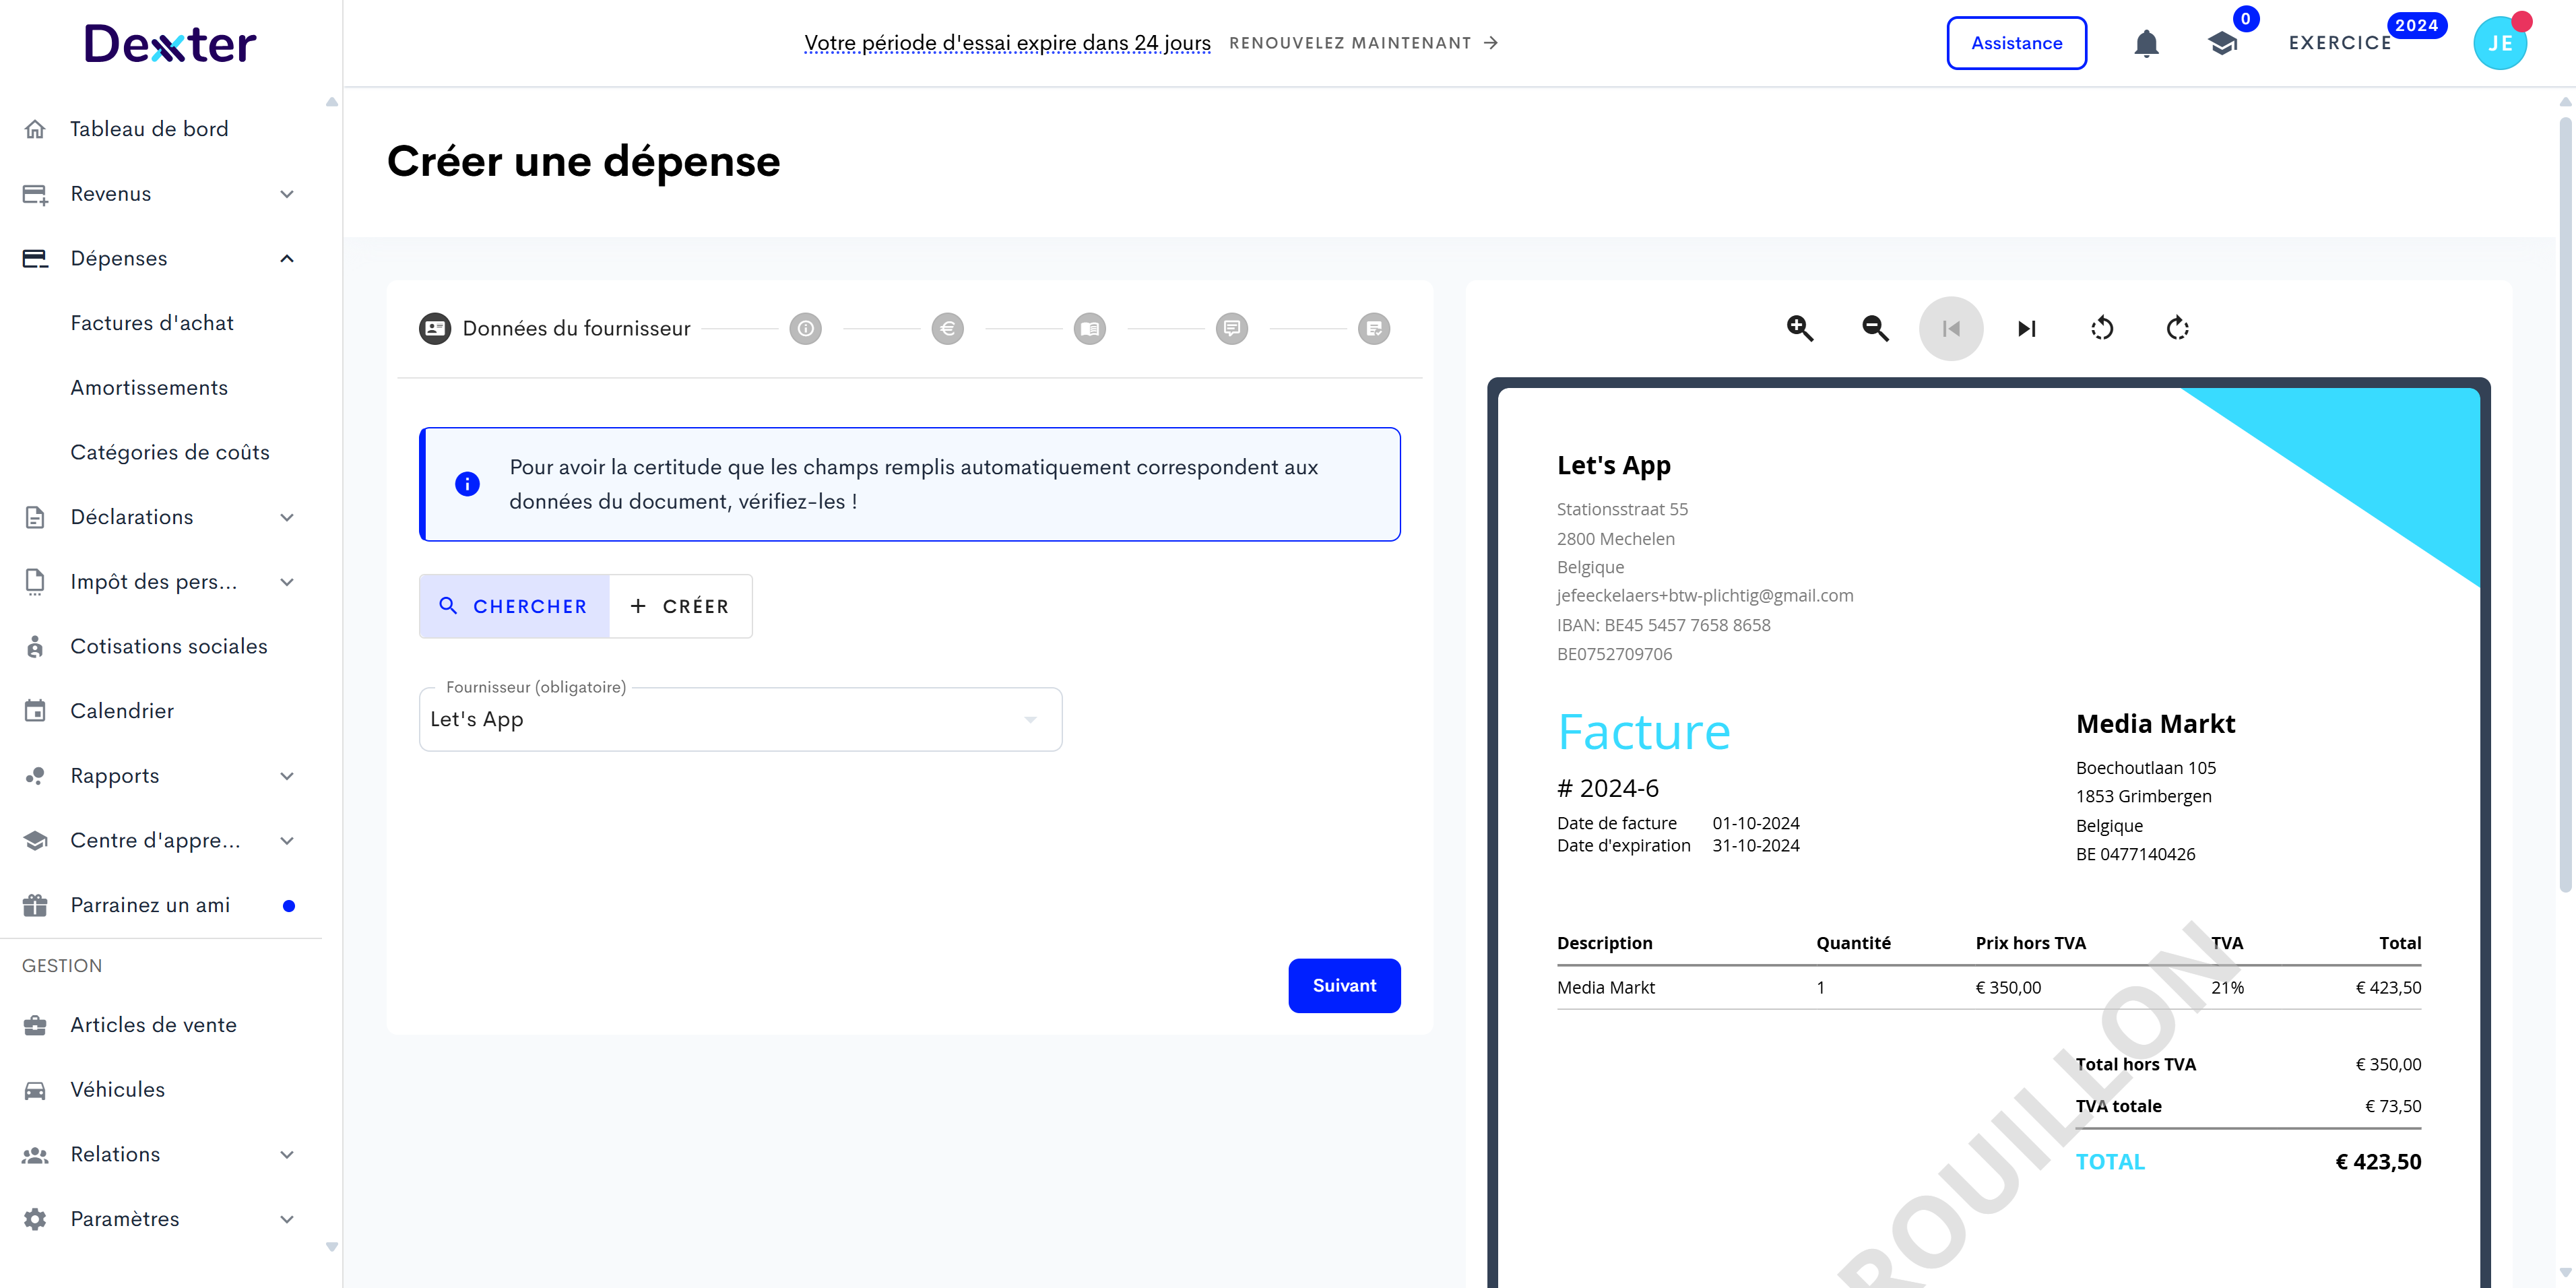Expand the Rapports menu
Image resolution: width=2576 pixels, height=1288 pixels.
(x=161, y=776)
